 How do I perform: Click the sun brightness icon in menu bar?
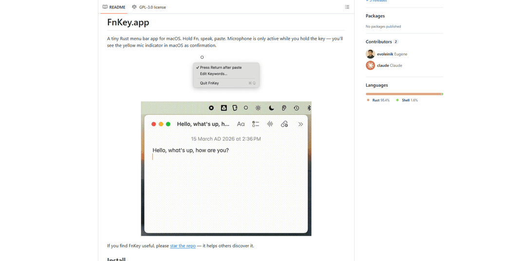click(x=258, y=108)
